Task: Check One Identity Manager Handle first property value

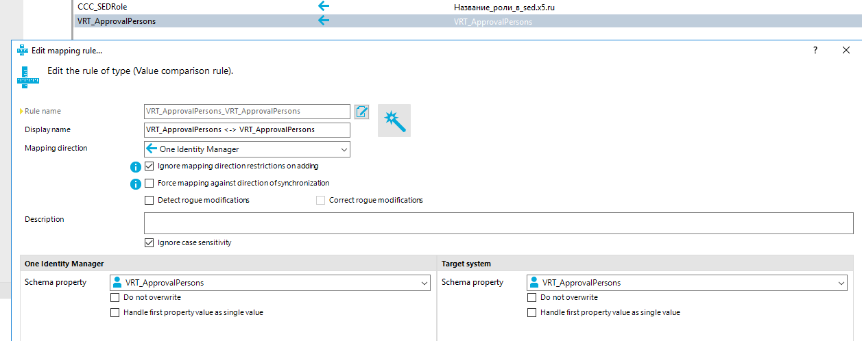Action: (115, 313)
